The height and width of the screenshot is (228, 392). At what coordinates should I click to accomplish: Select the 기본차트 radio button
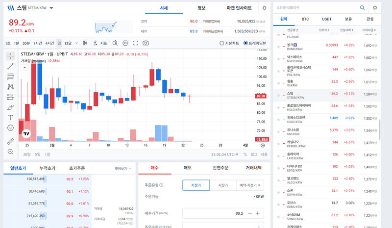pos(222,43)
